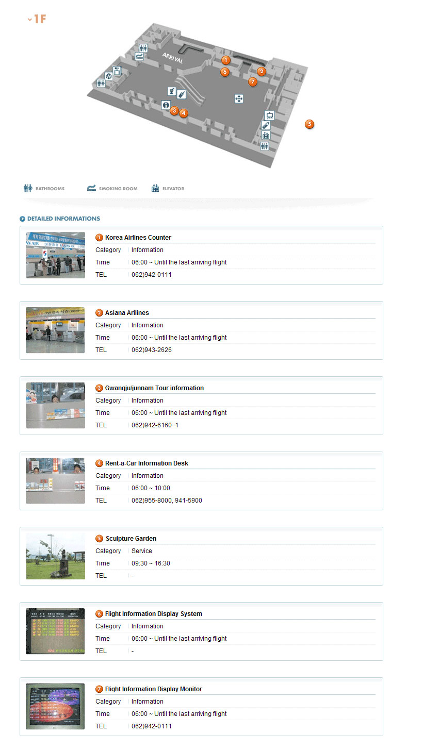Select Flight Information Display System title
This screenshot has height=750, width=423.
pos(153,614)
